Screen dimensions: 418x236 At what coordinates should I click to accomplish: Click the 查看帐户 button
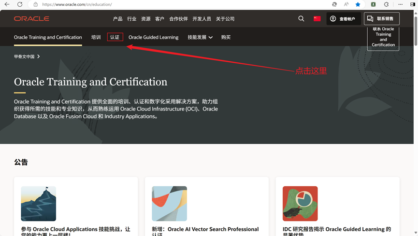click(x=344, y=19)
